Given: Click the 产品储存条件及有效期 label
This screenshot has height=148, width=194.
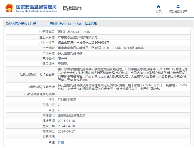Looking at the screenshot, I should [x=39, y=94].
